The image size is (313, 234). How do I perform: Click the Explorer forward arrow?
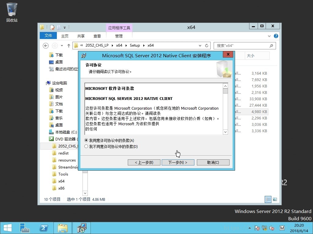coord(54,46)
